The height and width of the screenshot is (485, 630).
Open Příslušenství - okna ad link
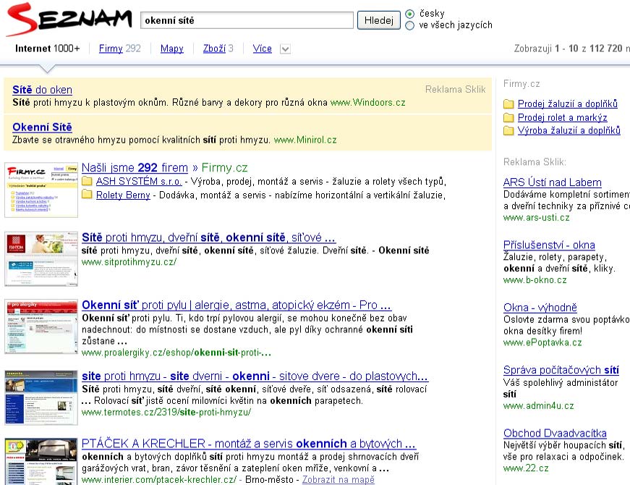[549, 245]
